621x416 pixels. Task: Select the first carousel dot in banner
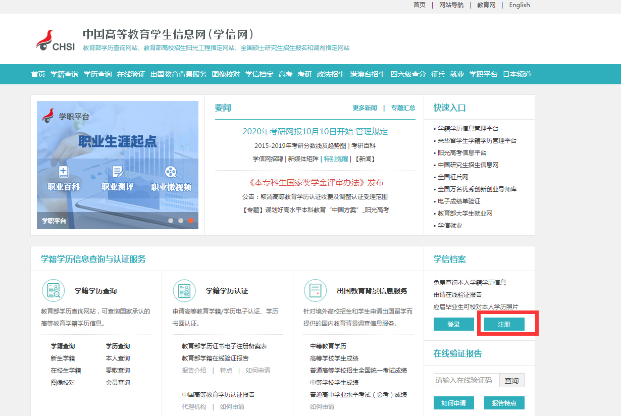click(x=171, y=221)
